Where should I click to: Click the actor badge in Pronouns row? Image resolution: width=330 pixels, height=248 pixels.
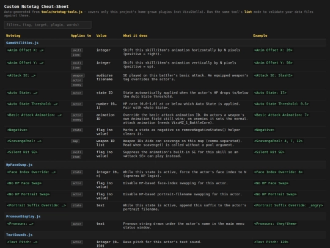[77, 224]
